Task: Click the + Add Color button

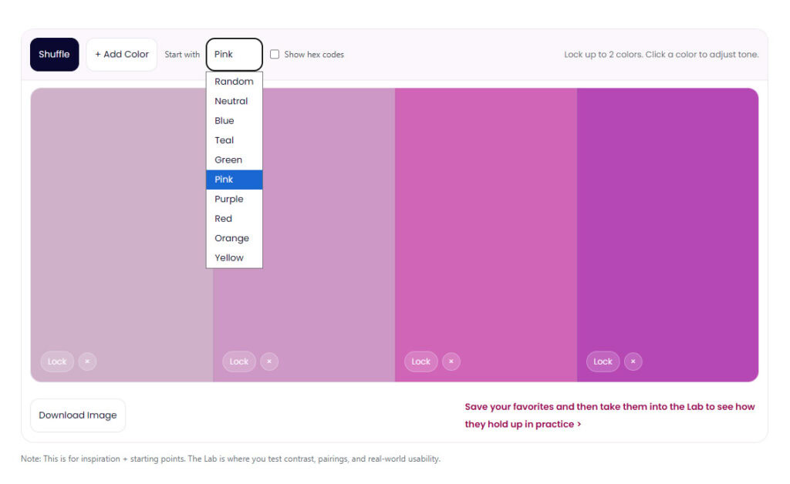Action: (122, 54)
